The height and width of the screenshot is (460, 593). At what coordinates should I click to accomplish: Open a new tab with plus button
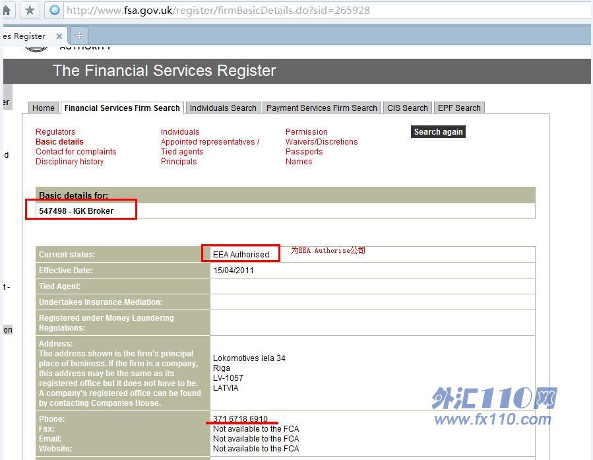point(78,36)
